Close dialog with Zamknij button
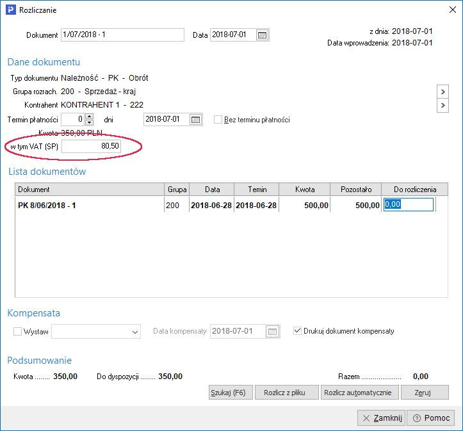 tap(382, 418)
